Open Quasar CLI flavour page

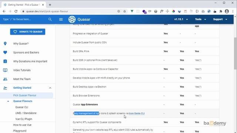(x=21, y=107)
